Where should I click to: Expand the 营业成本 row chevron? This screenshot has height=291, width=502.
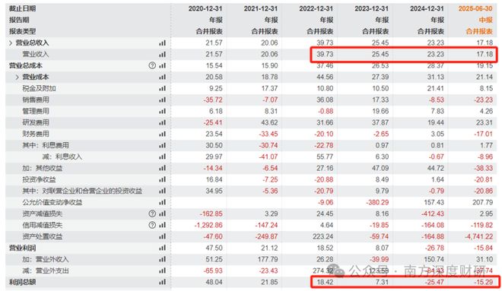click(x=17, y=77)
